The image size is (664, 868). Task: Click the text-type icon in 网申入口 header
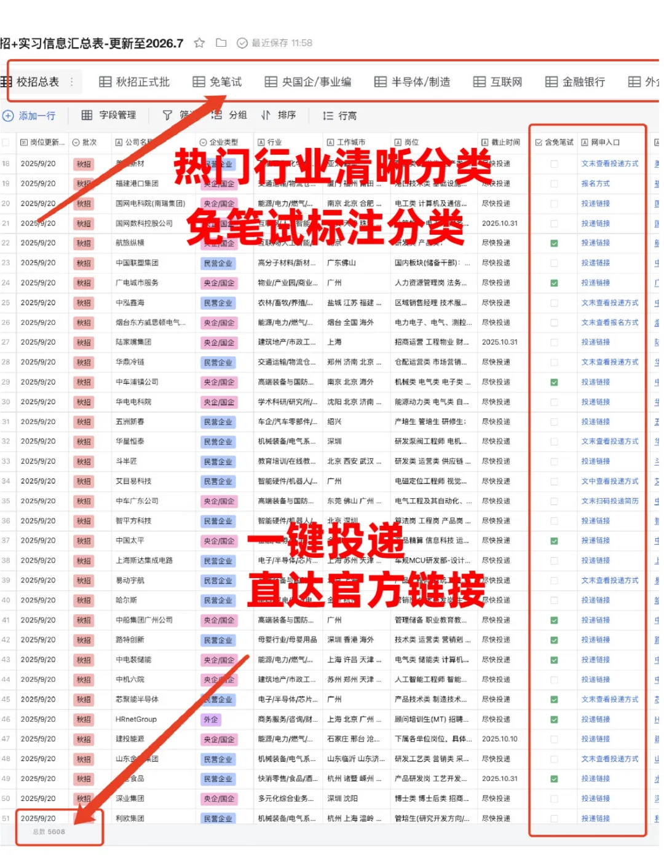tap(585, 143)
